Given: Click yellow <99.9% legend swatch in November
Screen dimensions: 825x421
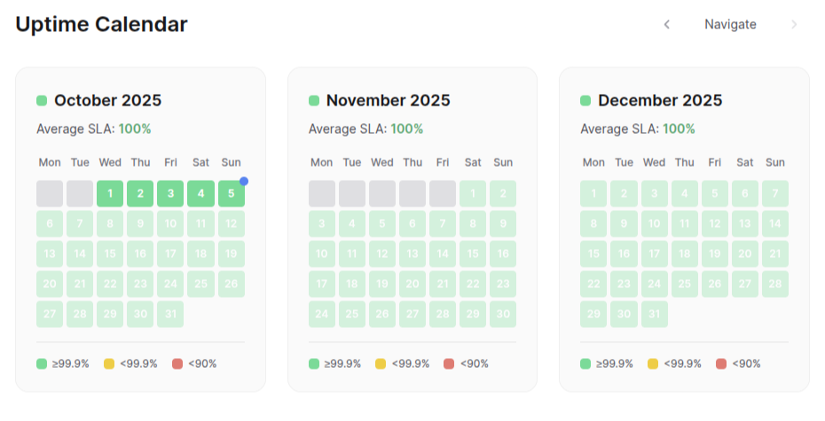Looking at the screenshot, I should (381, 363).
